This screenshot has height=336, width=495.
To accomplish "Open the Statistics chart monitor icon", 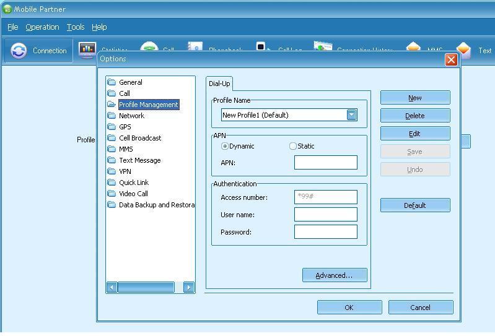I will pos(87,50).
